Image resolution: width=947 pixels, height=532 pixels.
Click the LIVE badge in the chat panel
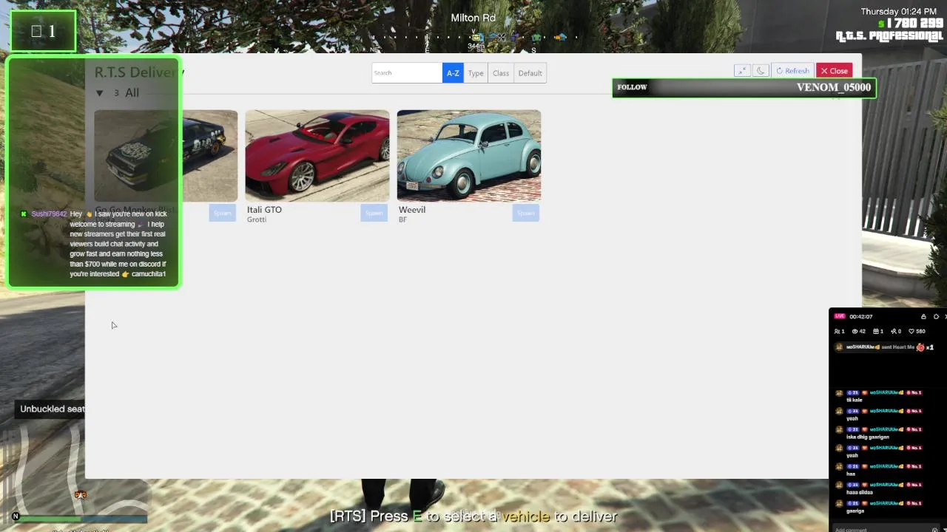(840, 316)
